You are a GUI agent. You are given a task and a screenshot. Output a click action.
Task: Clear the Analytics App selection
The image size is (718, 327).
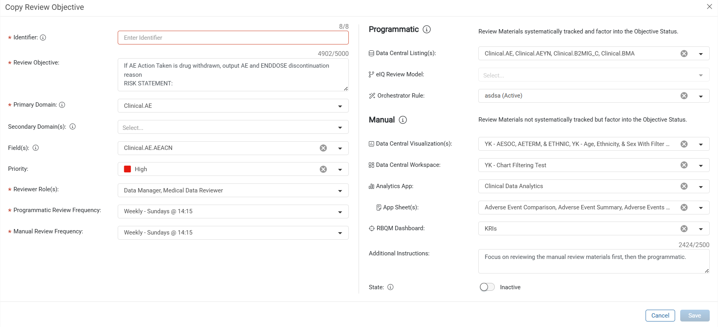(x=684, y=186)
